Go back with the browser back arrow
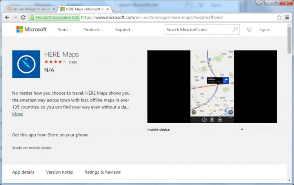Image resolution: width=294 pixels, height=185 pixels. click(7, 17)
